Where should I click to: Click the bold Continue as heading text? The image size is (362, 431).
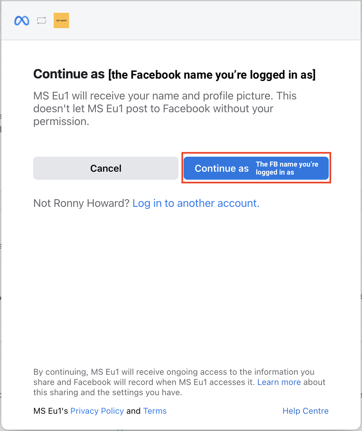pos(69,74)
